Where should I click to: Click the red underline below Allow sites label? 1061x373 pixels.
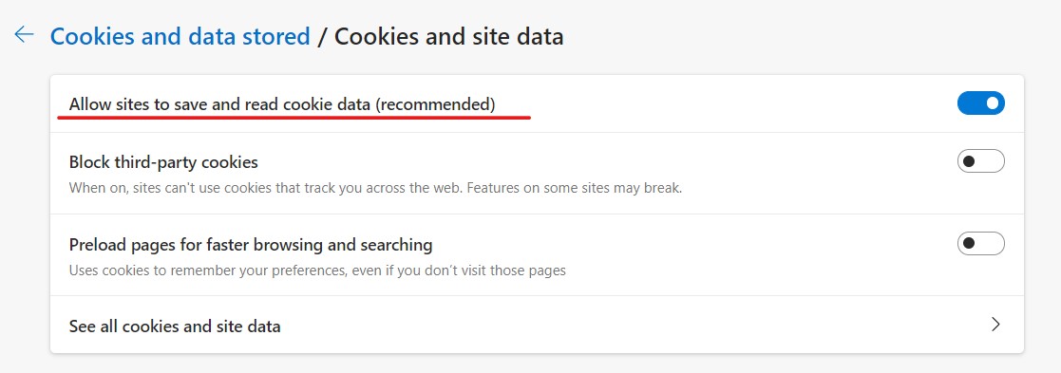(x=294, y=118)
